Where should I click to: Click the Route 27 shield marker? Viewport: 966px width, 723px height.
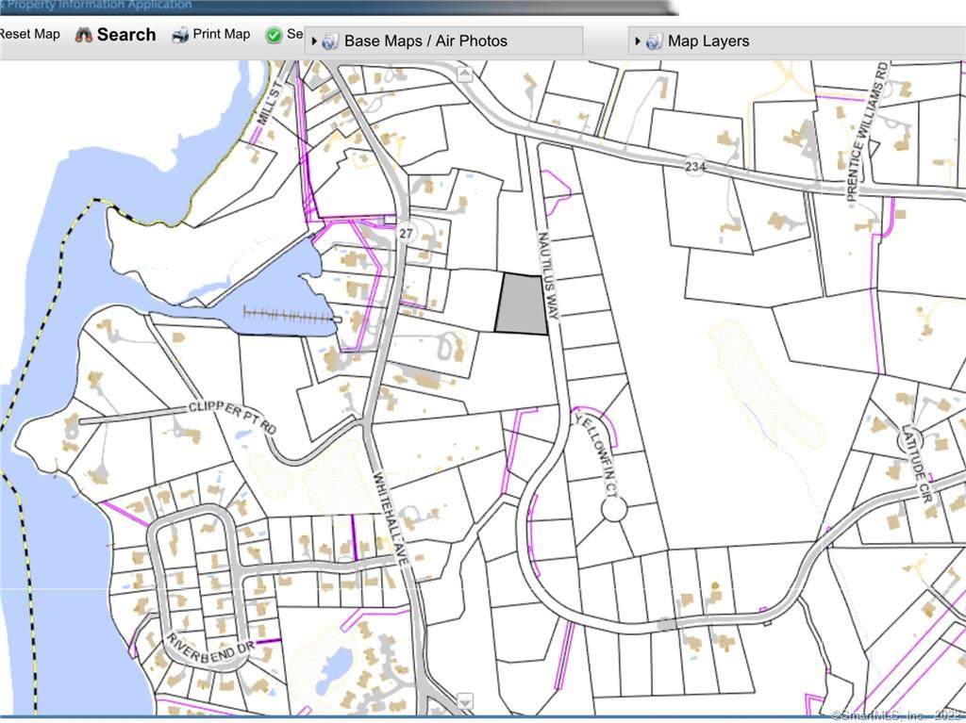tap(406, 234)
